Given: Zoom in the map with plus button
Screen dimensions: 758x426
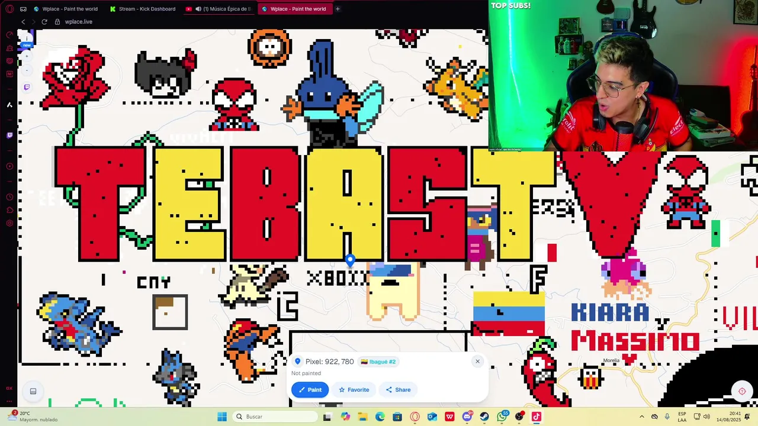Looking at the screenshot, I should (27, 57).
